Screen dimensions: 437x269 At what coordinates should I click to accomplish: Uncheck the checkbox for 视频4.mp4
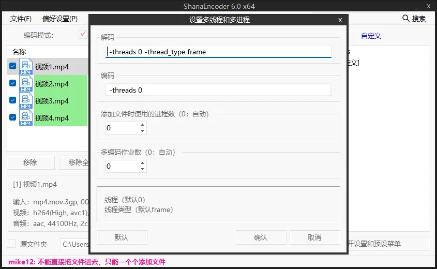[12, 117]
